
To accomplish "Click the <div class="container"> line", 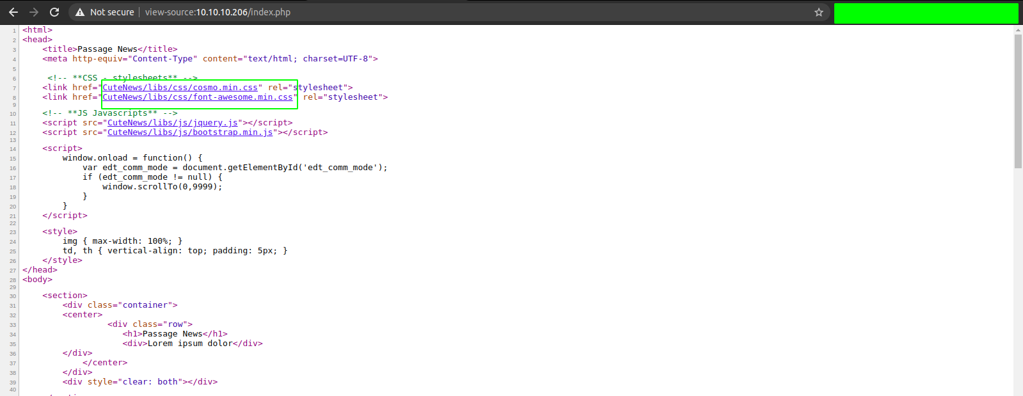I will [x=120, y=305].
